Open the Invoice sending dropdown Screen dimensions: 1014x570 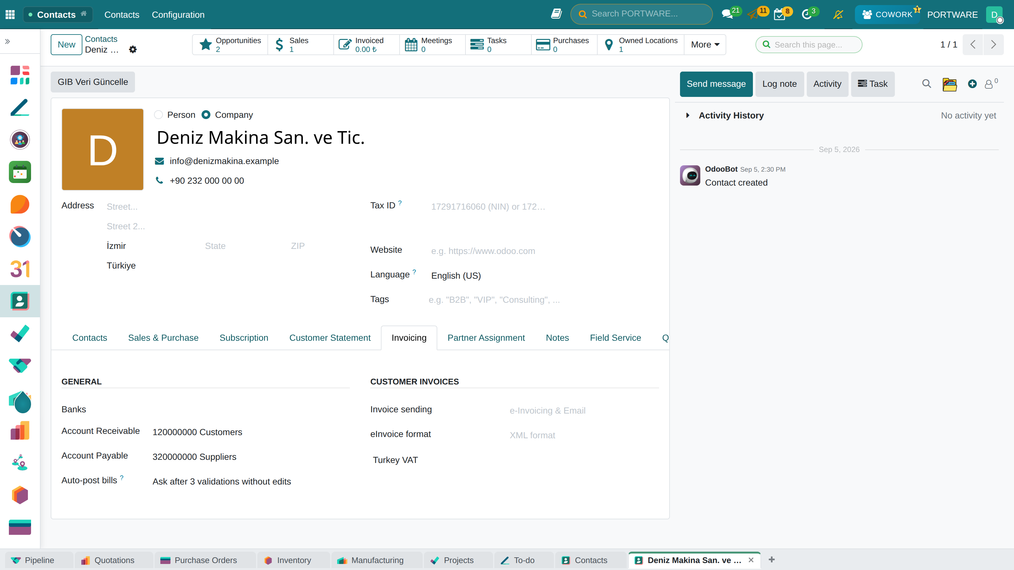(583, 410)
